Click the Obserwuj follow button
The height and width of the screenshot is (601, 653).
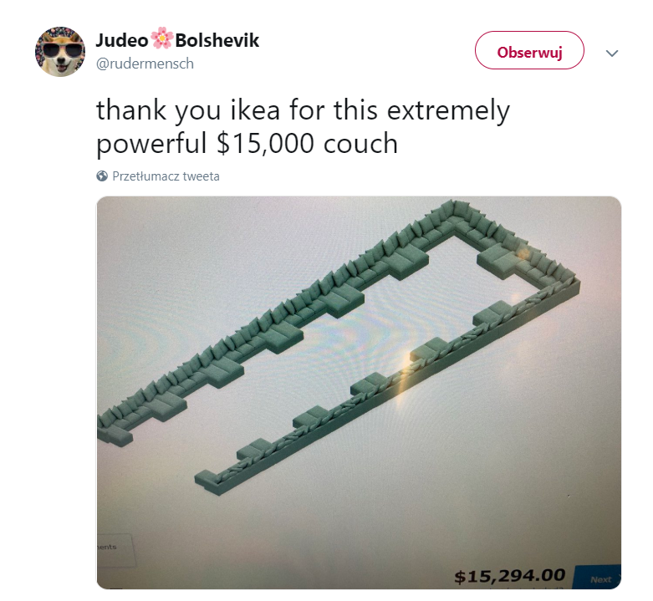coord(529,50)
